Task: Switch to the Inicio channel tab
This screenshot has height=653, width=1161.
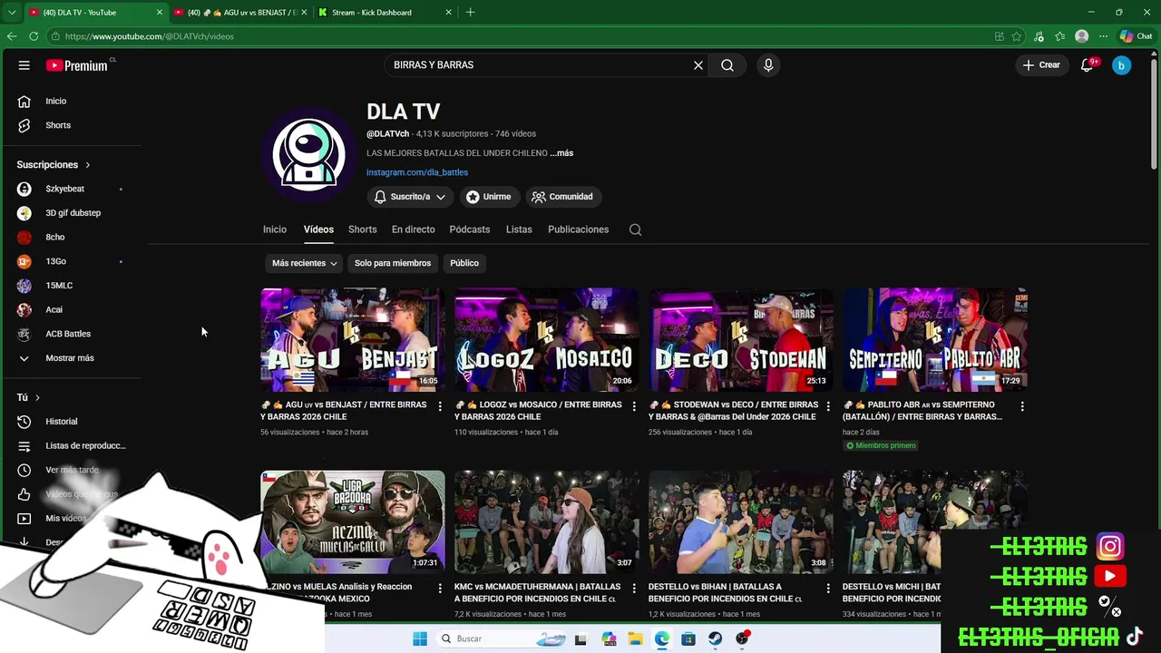Action: (x=275, y=229)
